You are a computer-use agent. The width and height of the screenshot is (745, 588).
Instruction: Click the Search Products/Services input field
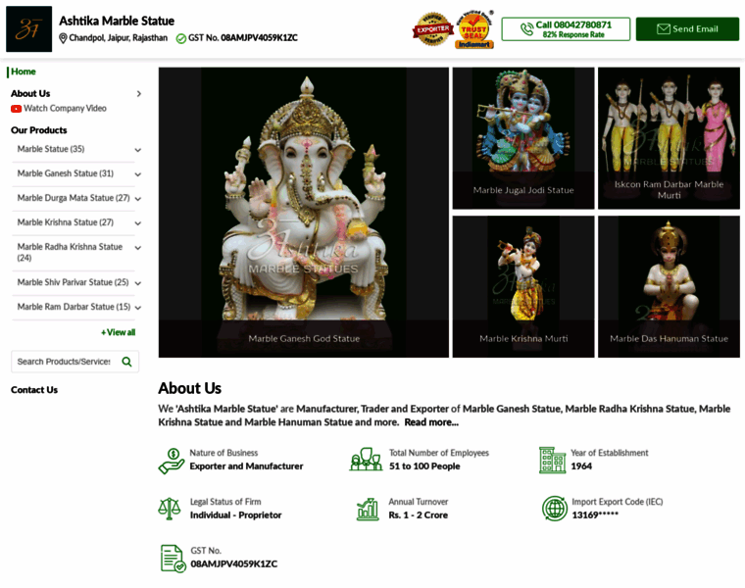point(64,362)
